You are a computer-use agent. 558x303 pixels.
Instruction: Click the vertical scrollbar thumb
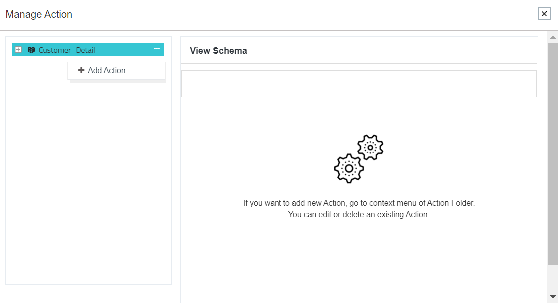(x=553, y=150)
